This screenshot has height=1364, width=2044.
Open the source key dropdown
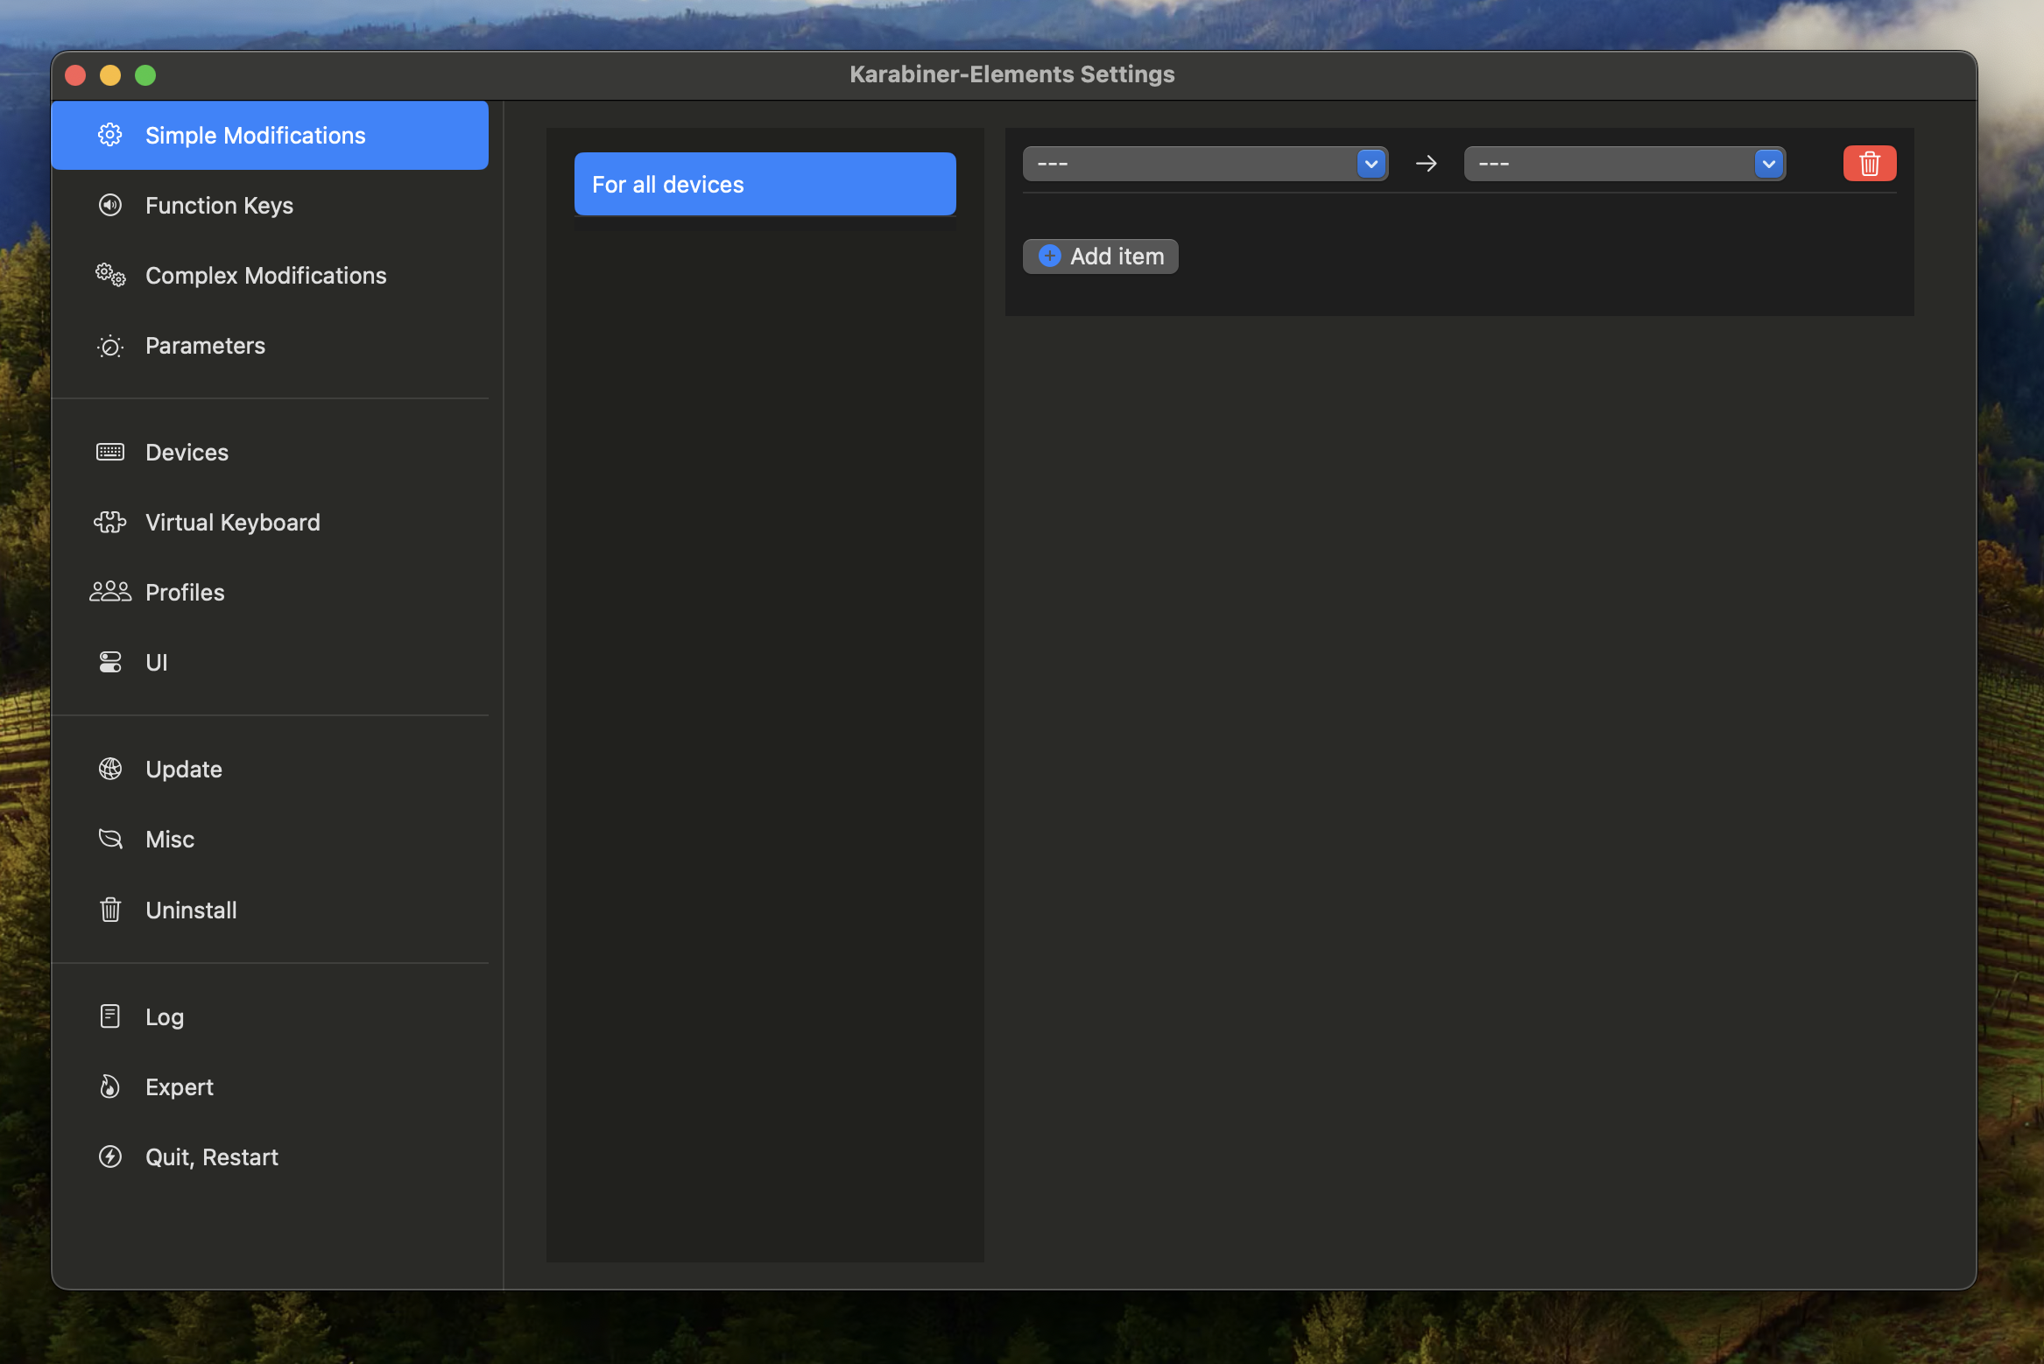[x=1191, y=164]
